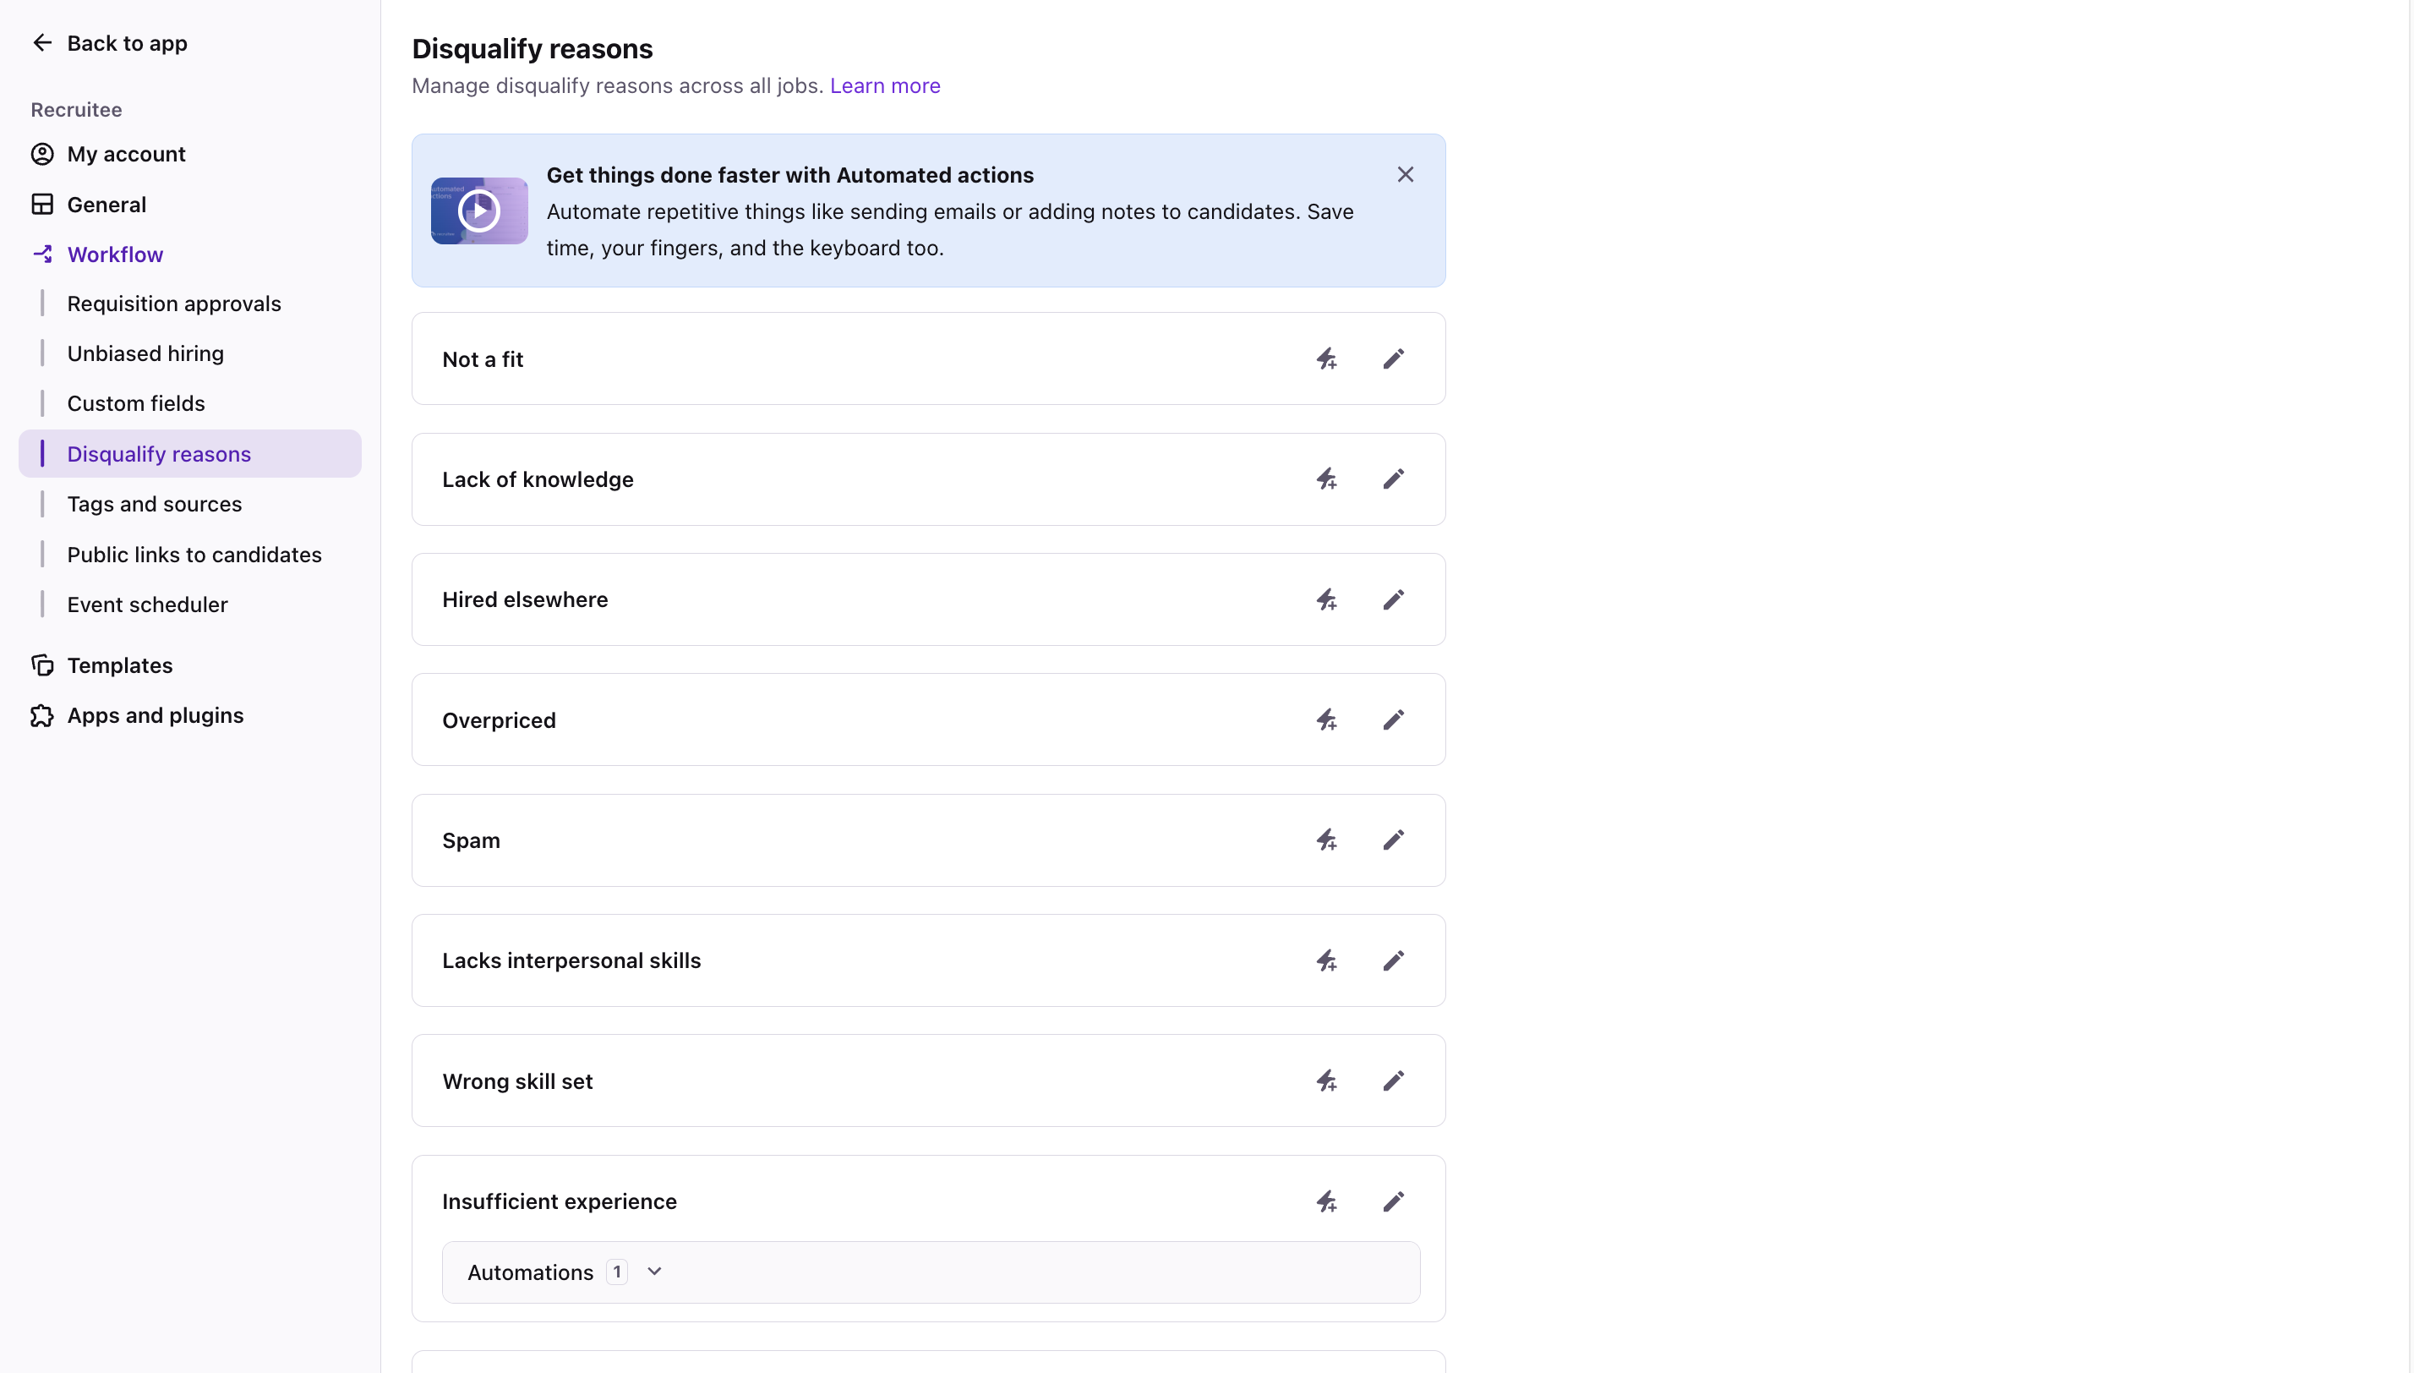Viewport: 2414px width, 1373px height.
Task: Add automation to the Spam reason
Action: pos(1326,840)
